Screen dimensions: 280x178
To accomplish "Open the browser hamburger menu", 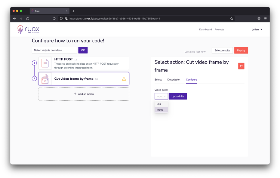I will tap(265, 19).
